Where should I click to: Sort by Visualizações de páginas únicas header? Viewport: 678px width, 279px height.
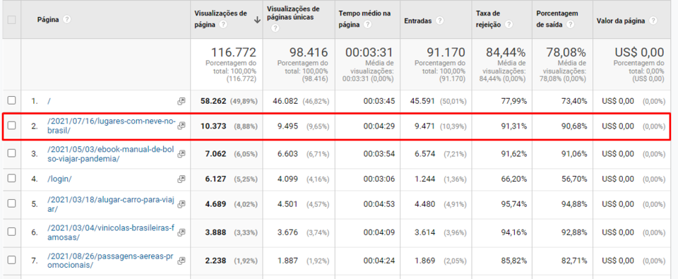tap(294, 13)
